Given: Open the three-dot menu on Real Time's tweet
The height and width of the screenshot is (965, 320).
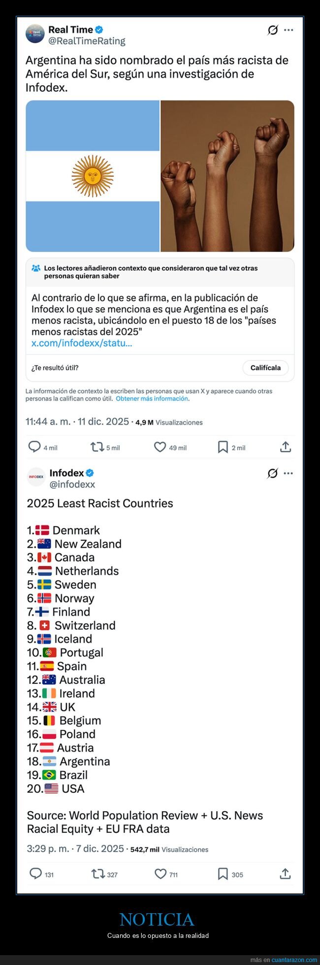Looking at the screenshot, I should [288, 29].
